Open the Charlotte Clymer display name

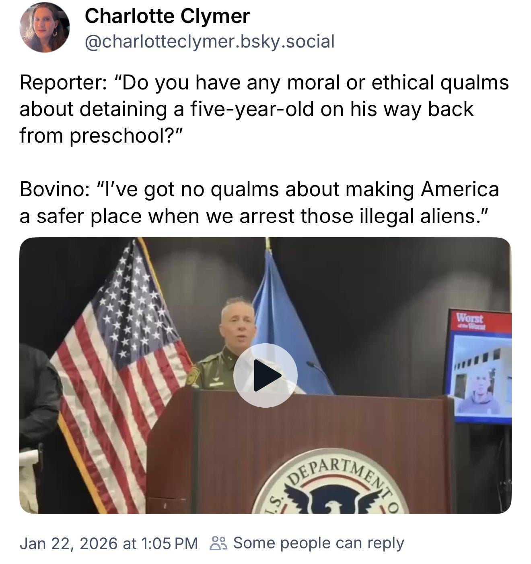[x=167, y=16]
